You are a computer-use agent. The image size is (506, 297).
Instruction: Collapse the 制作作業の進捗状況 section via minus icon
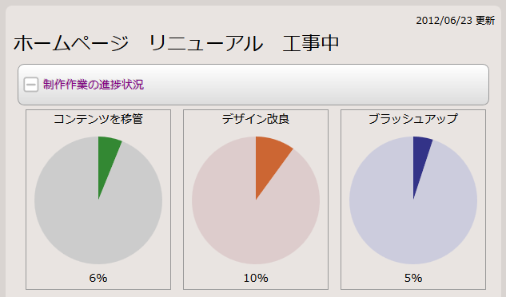click(x=31, y=85)
